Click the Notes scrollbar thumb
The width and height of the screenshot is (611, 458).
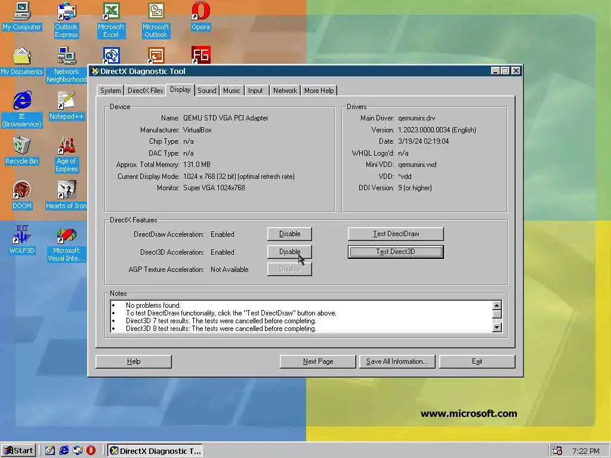pos(496,314)
